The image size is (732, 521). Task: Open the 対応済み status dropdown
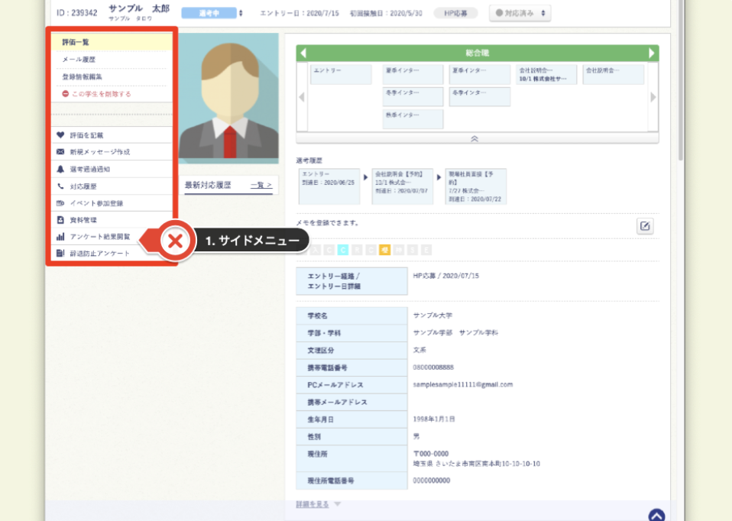[519, 13]
